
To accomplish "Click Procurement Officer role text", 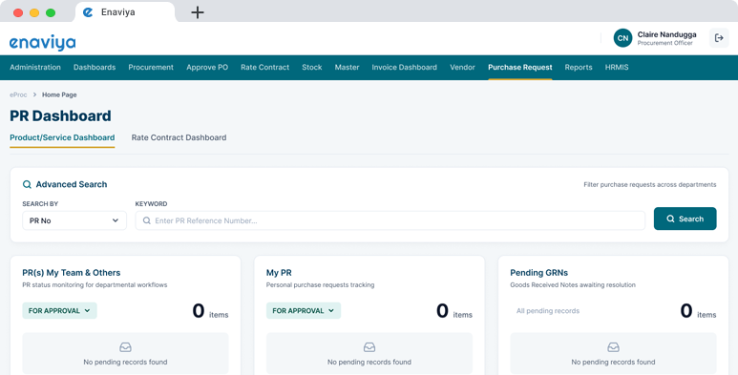I will pos(665,43).
